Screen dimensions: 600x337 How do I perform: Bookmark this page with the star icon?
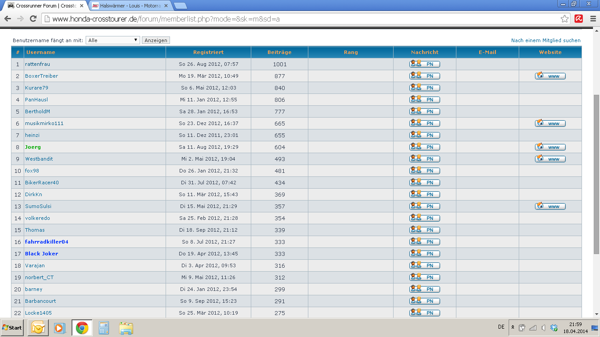(565, 19)
